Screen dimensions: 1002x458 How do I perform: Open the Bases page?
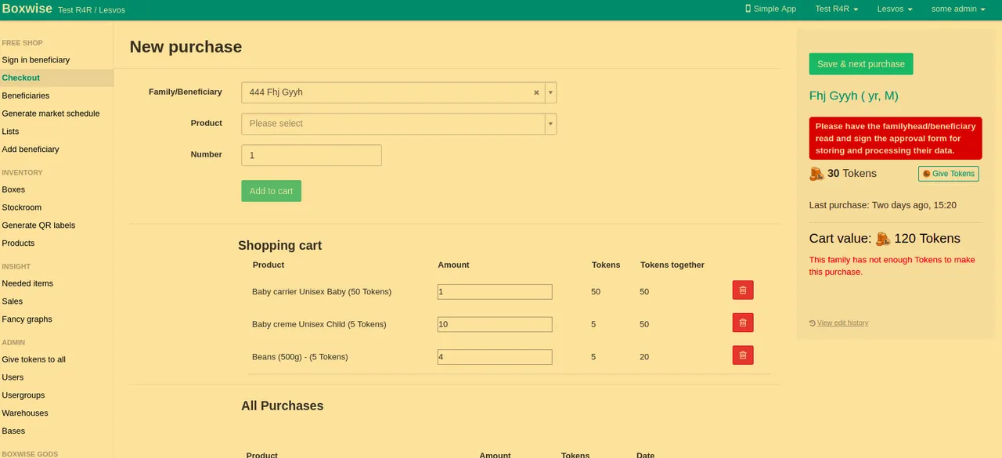coord(13,431)
